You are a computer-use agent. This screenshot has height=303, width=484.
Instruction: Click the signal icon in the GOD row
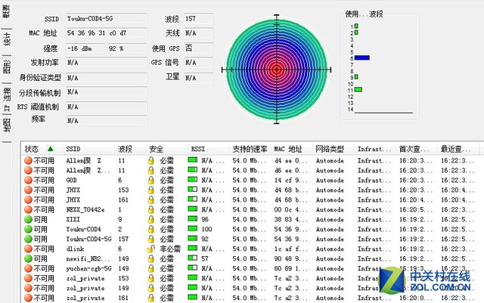pos(193,180)
